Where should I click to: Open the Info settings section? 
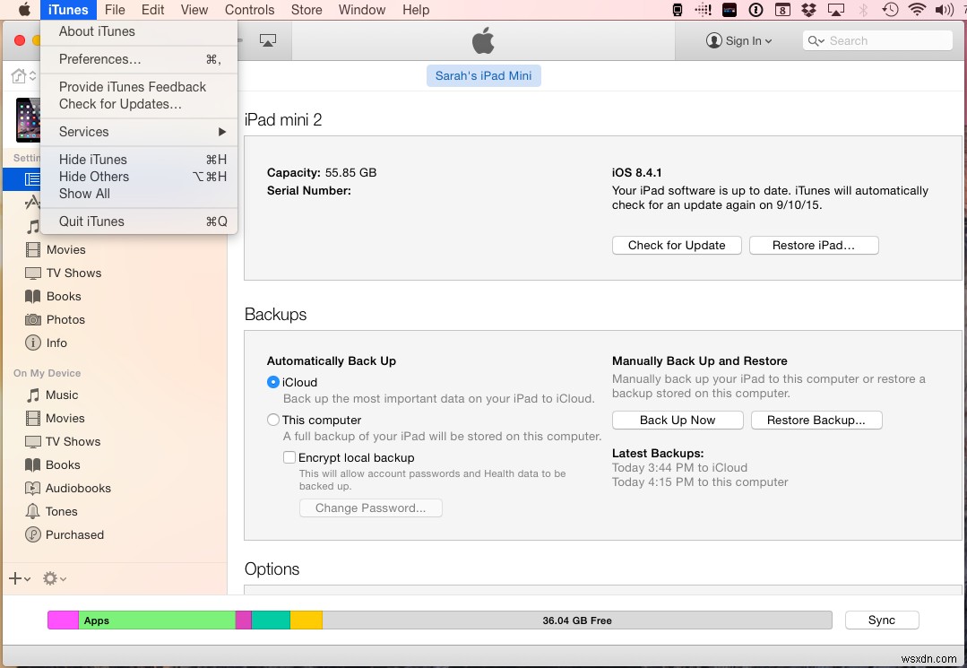coord(56,343)
